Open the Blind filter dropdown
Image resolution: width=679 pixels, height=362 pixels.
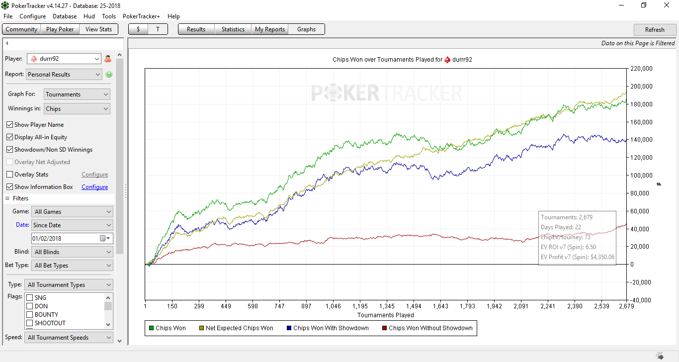click(x=72, y=252)
